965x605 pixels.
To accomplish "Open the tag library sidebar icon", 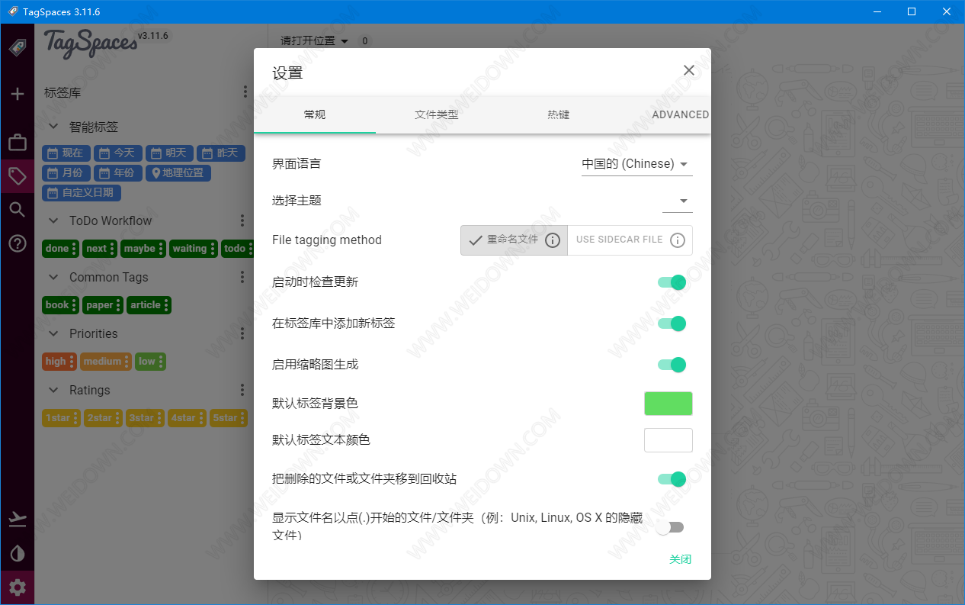I will pos(17,176).
